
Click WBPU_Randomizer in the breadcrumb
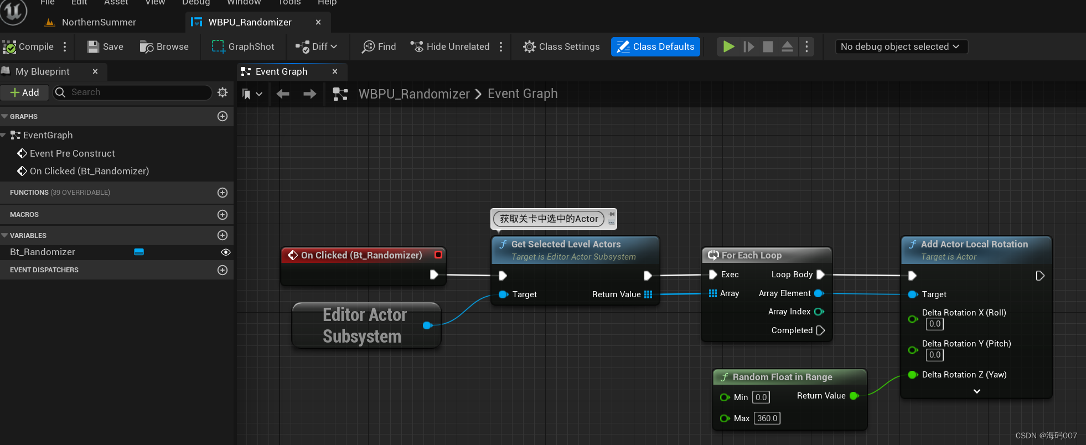pyautogui.click(x=414, y=94)
